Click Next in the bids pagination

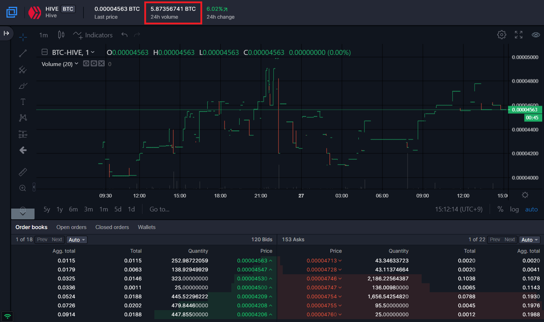pos(57,239)
